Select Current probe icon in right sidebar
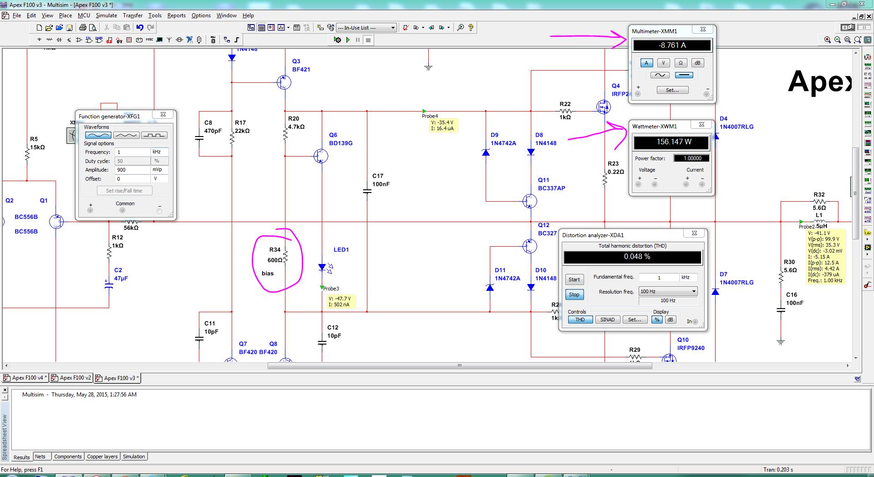 [x=868, y=285]
